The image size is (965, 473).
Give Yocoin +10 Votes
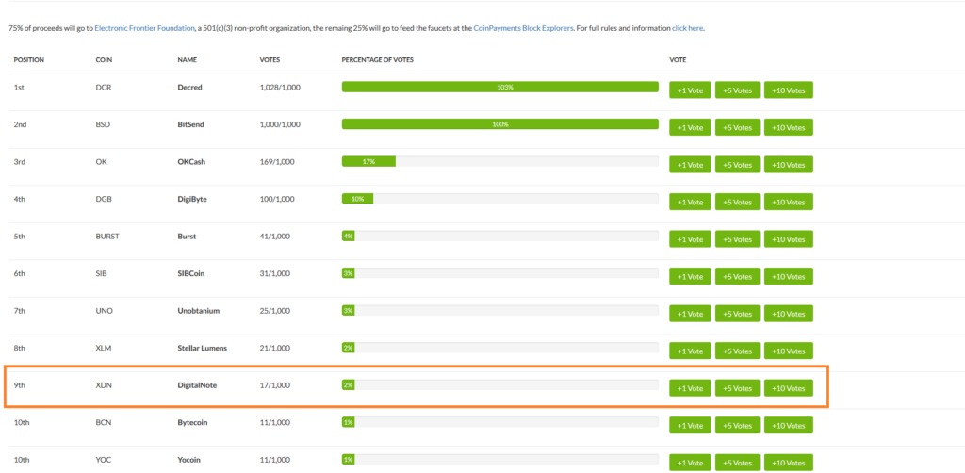[x=789, y=463]
